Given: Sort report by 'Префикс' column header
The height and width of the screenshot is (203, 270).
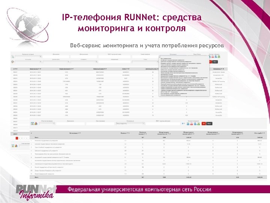Looking at the screenshot, I should [x=125, y=133].
